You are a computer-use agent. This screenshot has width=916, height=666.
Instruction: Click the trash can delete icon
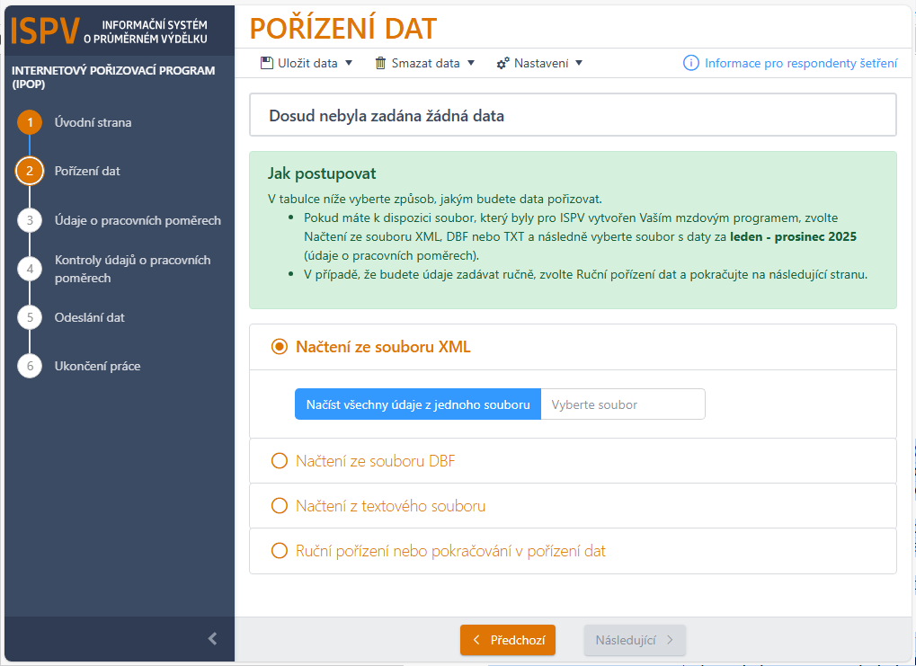[x=381, y=63]
